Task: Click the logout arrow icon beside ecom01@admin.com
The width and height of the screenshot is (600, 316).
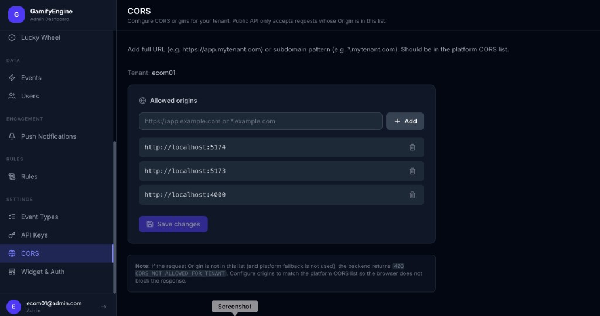Action: coord(104,307)
